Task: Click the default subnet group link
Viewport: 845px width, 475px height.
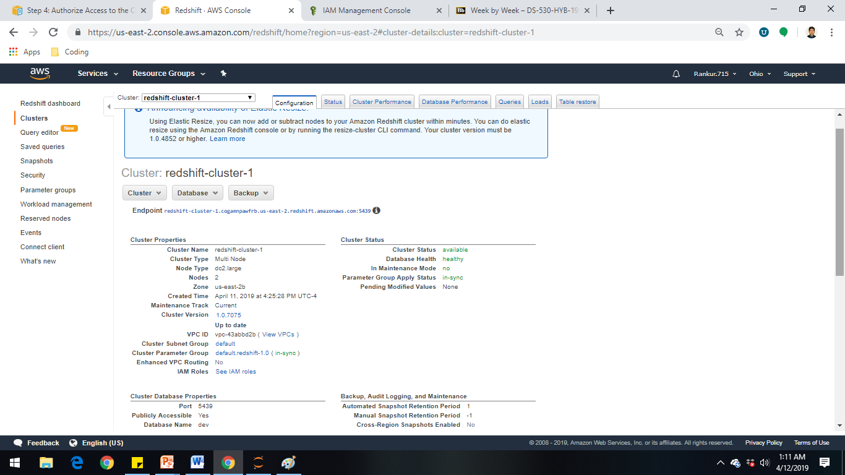Action: pos(225,344)
